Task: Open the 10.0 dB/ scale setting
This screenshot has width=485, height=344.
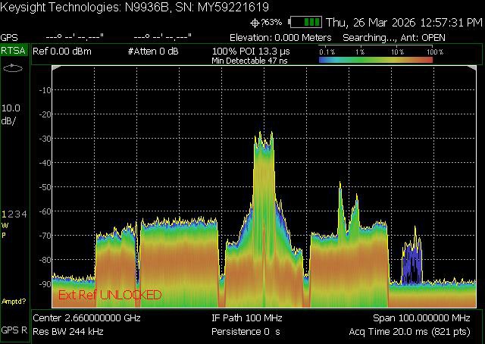Action: click(x=12, y=114)
